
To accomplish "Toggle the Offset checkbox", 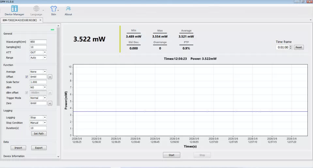I will (x=27, y=77).
